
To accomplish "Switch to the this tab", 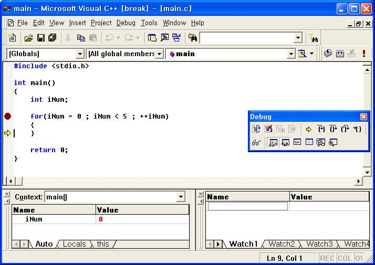I will click(103, 244).
